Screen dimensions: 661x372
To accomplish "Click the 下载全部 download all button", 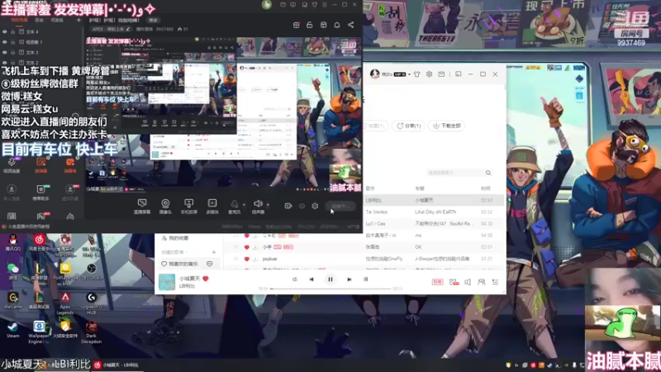I will 446,126.
